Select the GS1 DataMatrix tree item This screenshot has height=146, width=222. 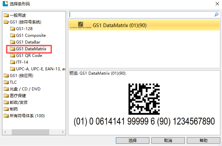point(31,49)
